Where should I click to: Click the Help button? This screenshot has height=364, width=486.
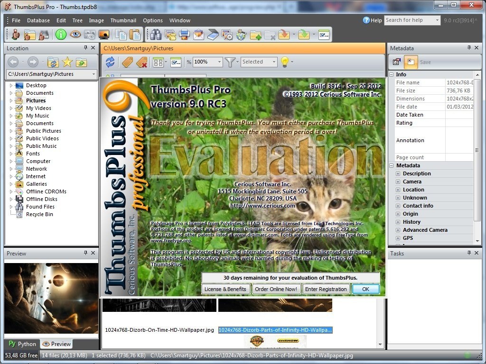tap(372, 20)
